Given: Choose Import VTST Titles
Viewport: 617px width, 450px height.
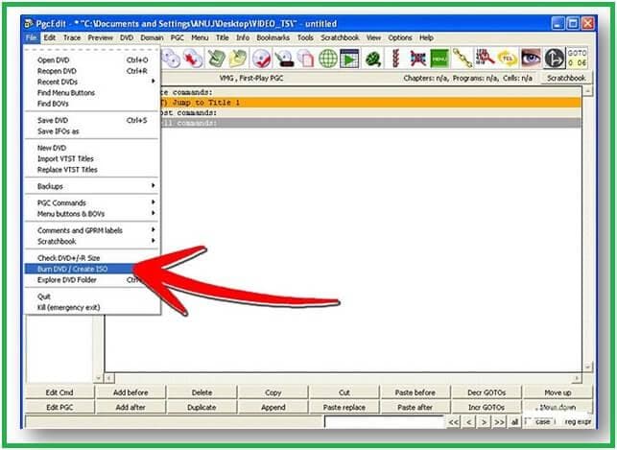Looking at the screenshot, I should click(91, 158).
